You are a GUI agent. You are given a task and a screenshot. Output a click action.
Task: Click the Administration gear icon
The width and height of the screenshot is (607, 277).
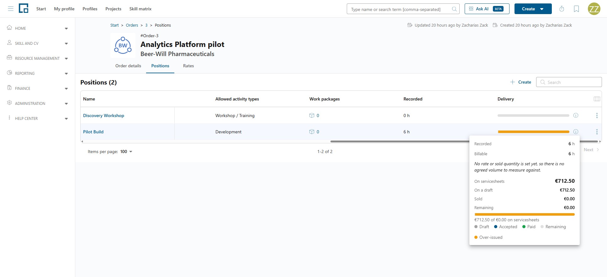coord(9,103)
